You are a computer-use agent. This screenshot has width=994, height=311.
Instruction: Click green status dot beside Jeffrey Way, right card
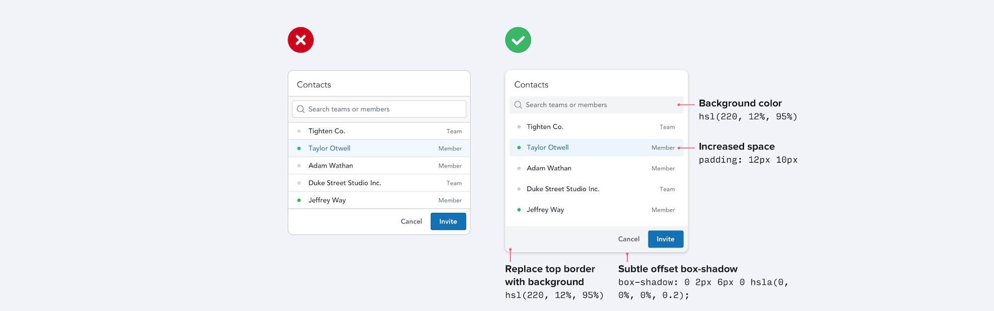click(519, 210)
